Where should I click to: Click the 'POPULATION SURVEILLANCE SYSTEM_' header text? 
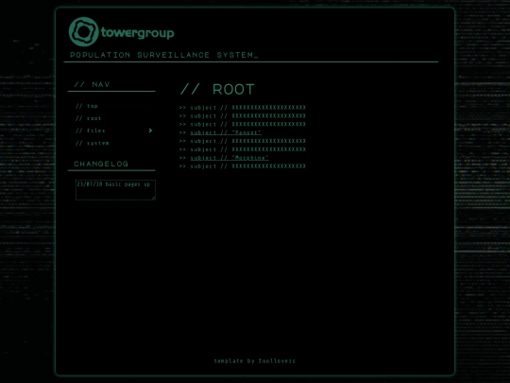pyautogui.click(x=164, y=55)
